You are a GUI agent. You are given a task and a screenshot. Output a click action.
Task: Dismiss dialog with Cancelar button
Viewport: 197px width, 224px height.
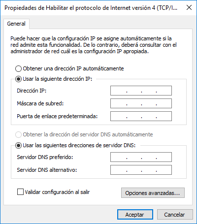(x=175, y=215)
